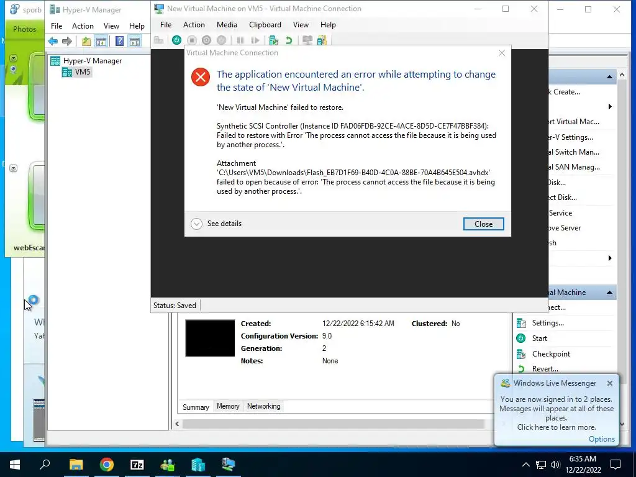This screenshot has height=477, width=636.
Task: Open Virtual Machine Connection taskbar icon
Action: pyautogui.click(x=229, y=465)
